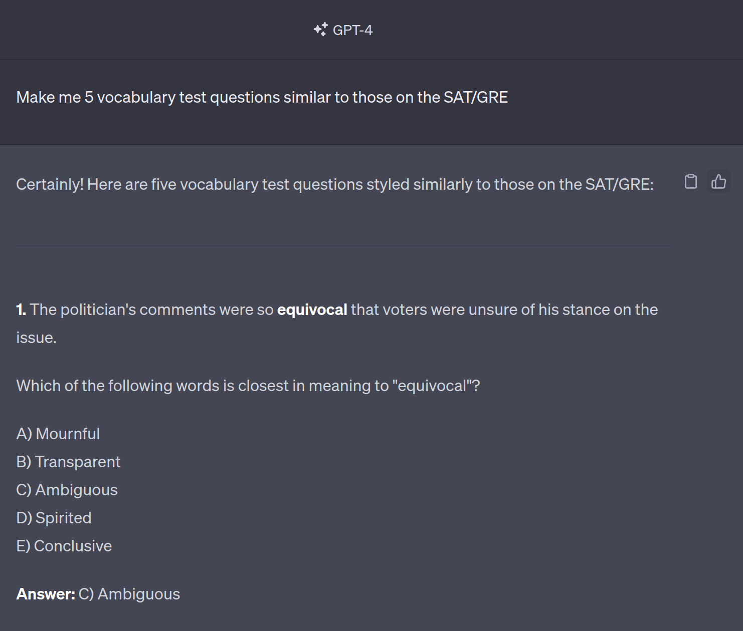Click 'SAT/GRE' in the user prompt

pyautogui.click(x=476, y=97)
